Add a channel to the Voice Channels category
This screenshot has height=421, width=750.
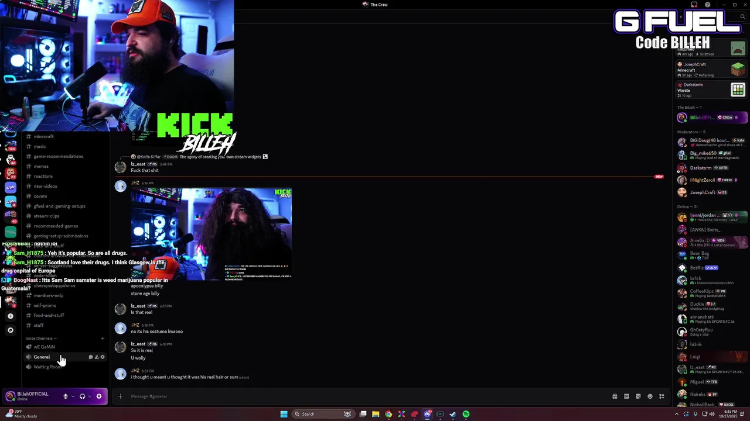pyautogui.click(x=103, y=338)
